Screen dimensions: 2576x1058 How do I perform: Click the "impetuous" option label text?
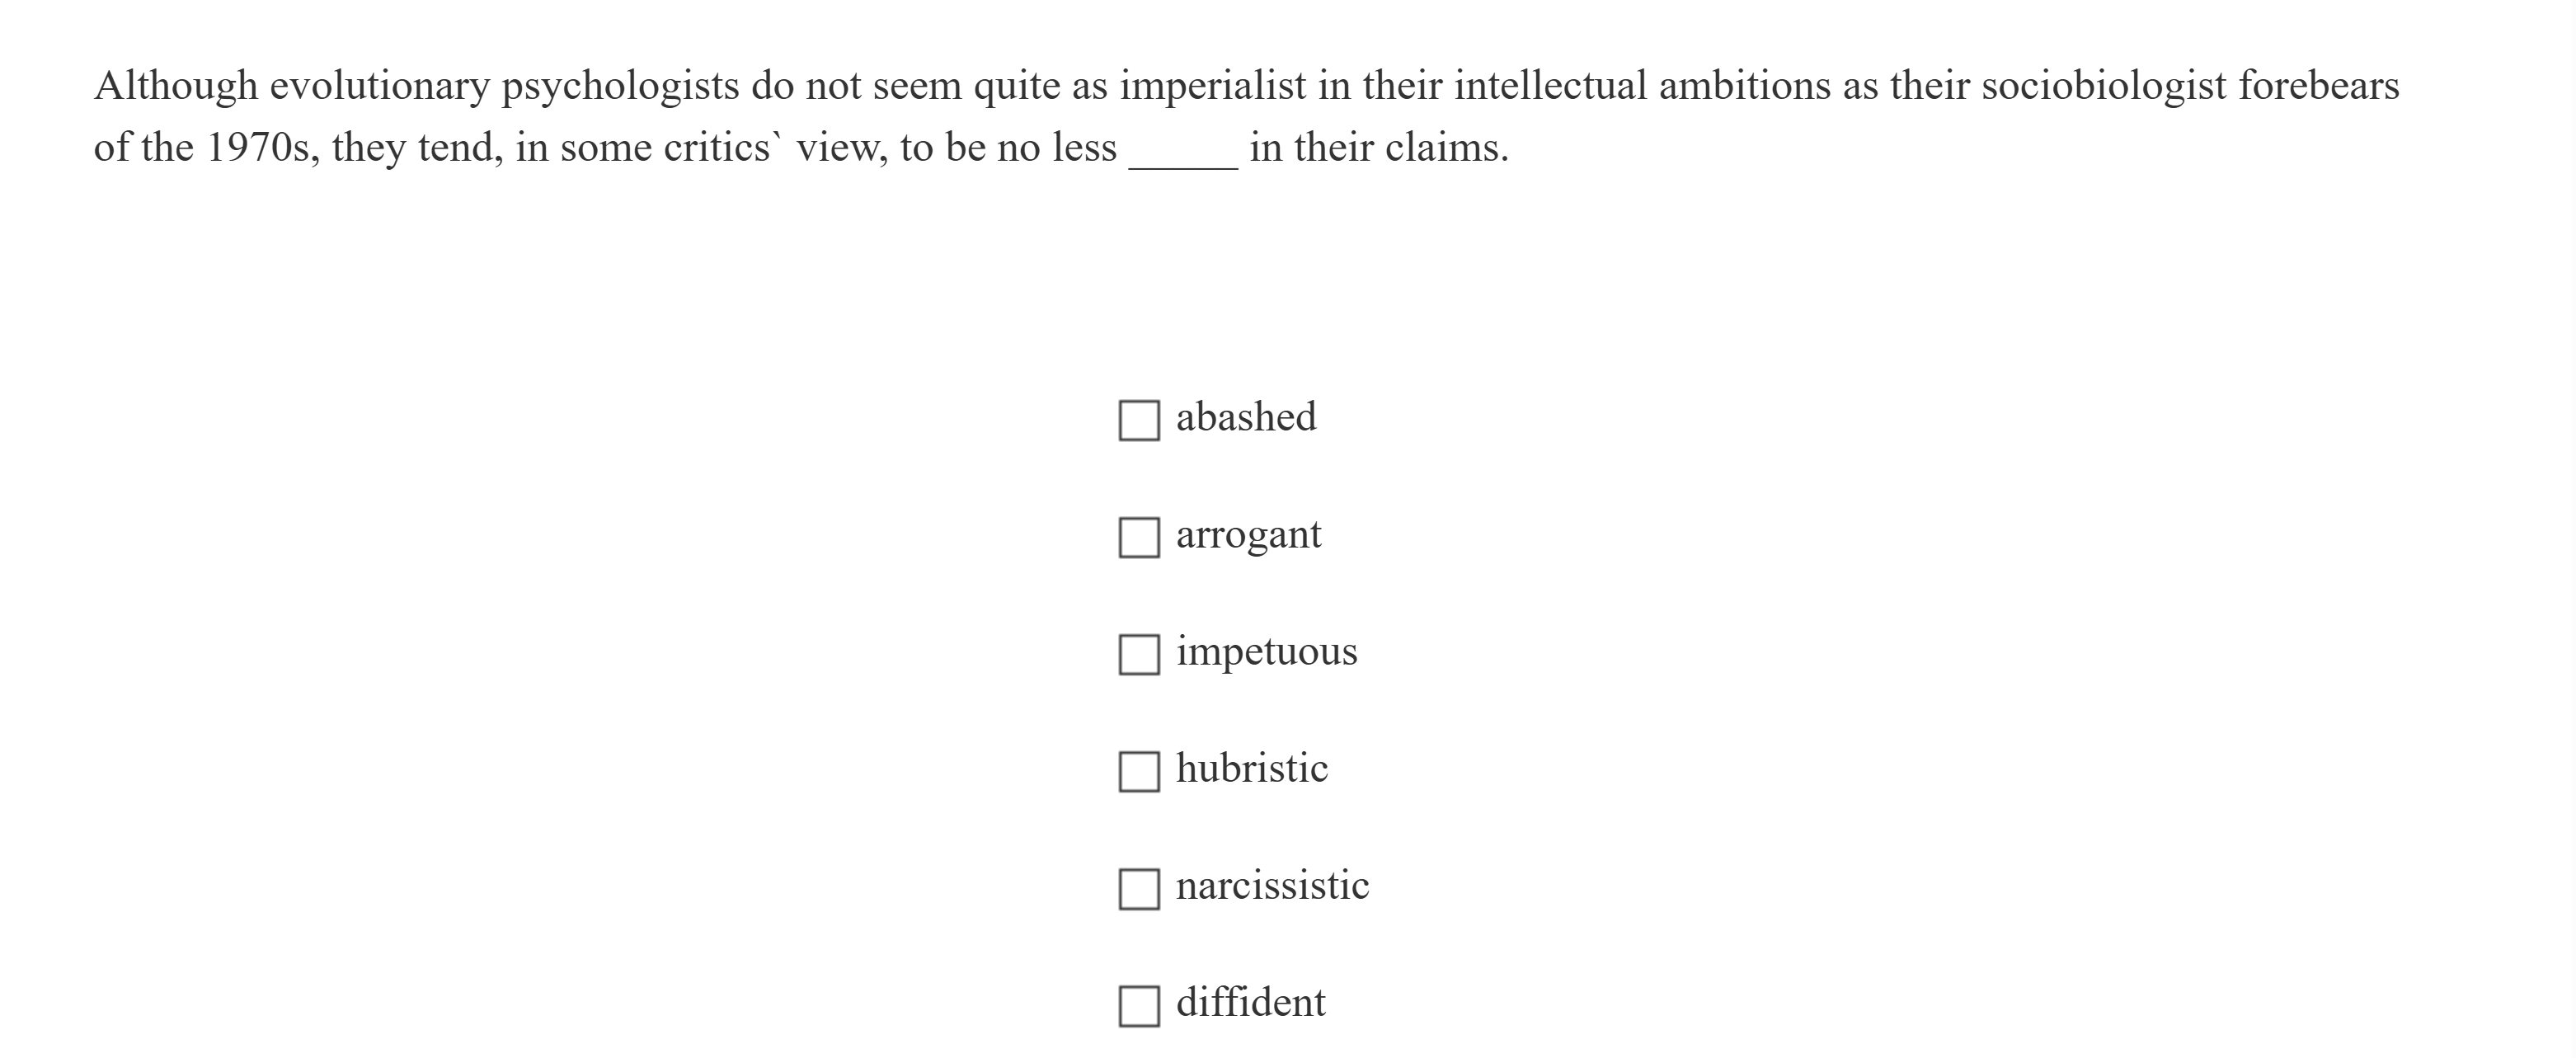[x=1266, y=650]
